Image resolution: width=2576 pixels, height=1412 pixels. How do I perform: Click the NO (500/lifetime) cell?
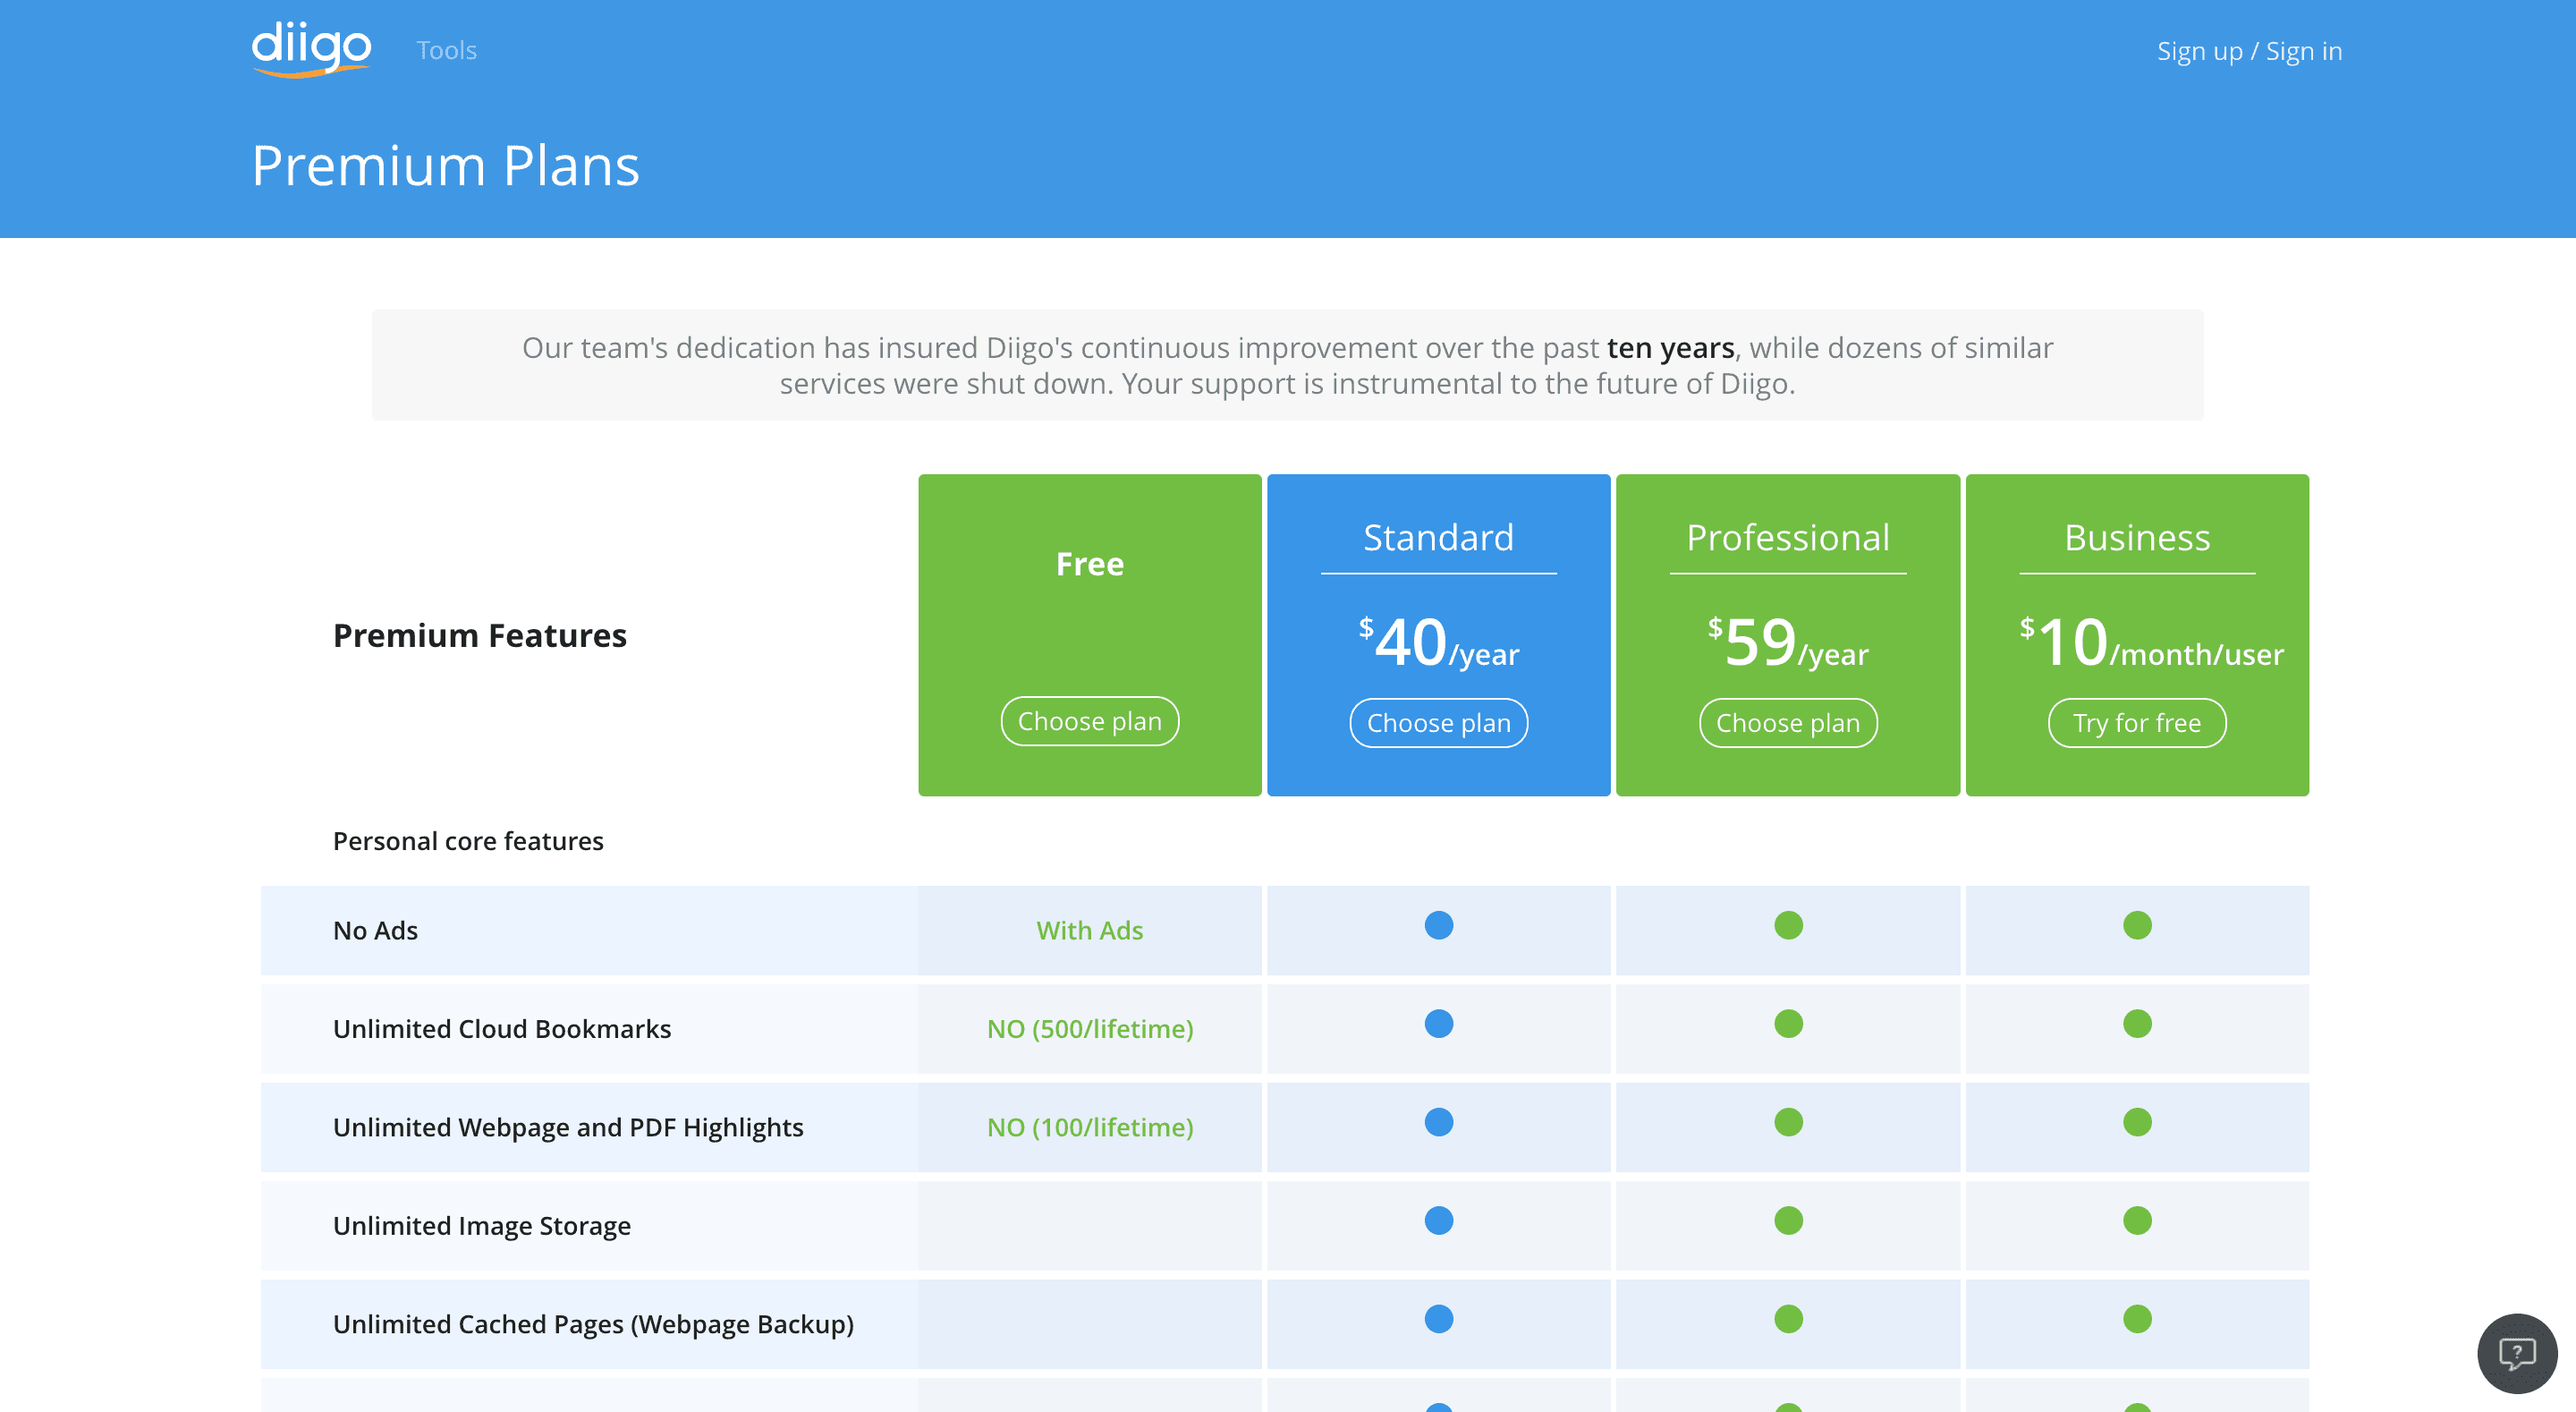pos(1090,1029)
